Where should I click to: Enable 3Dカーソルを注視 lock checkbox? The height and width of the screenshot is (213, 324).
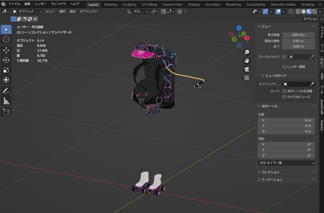(284, 91)
